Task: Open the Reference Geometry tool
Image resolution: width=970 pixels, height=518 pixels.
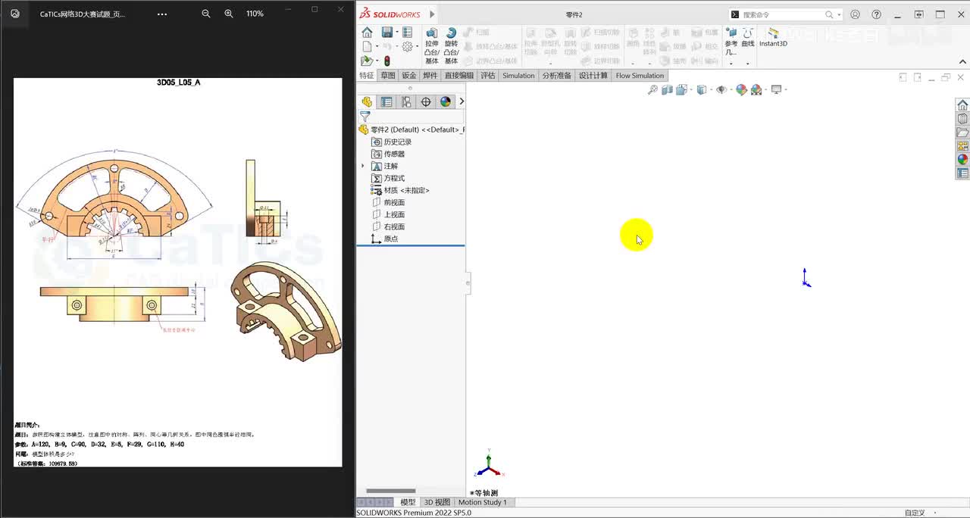Action: click(x=731, y=41)
